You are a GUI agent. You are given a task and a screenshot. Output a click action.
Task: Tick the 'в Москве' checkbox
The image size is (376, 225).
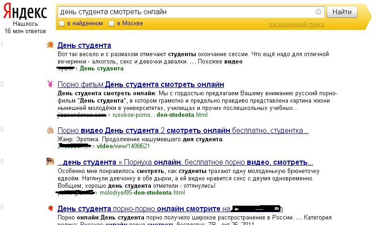(x=111, y=23)
